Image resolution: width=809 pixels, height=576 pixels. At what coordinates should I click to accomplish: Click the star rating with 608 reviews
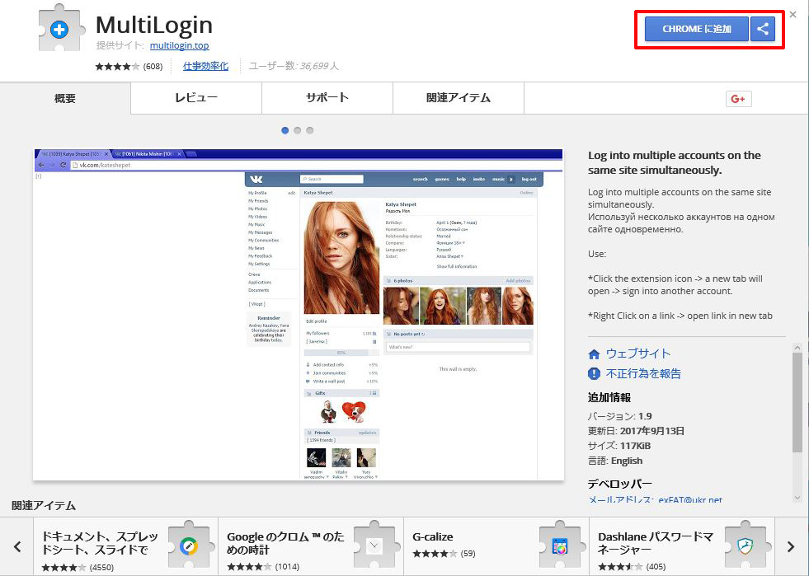tap(129, 66)
